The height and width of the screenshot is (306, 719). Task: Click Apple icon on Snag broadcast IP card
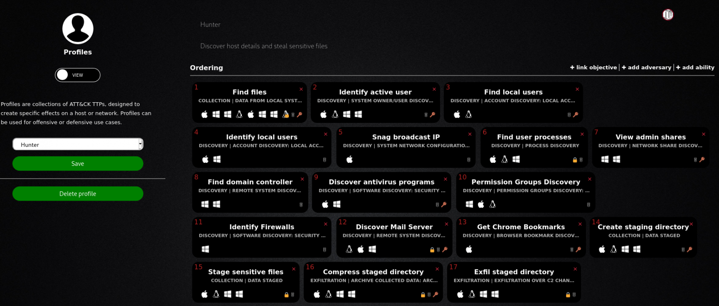coord(350,159)
